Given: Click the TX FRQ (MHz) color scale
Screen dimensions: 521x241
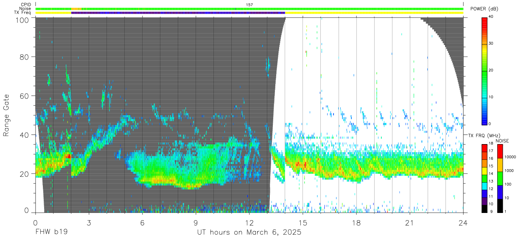Looking at the screenshot, I should (x=484, y=178).
